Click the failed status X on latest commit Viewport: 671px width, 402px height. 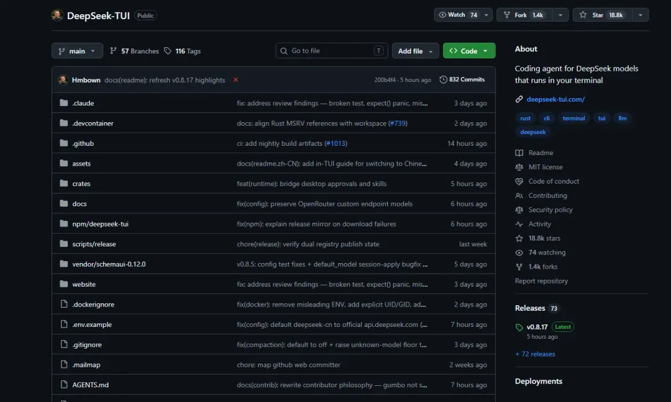[x=236, y=80]
